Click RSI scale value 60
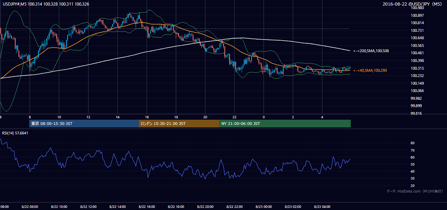The height and width of the screenshot is (210, 447). tap(412, 157)
